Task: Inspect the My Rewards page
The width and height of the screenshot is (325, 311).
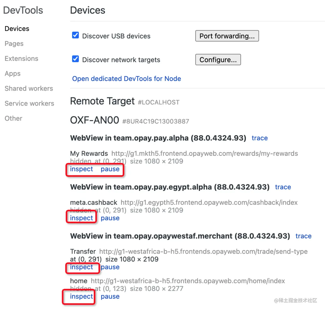Action: point(82,169)
